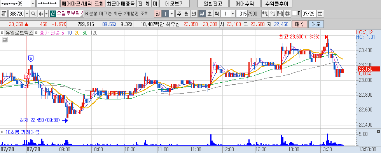The width and height of the screenshot is (381, 153).
Task: Click the candlestick add-chart icon
Action: tap(265, 14)
